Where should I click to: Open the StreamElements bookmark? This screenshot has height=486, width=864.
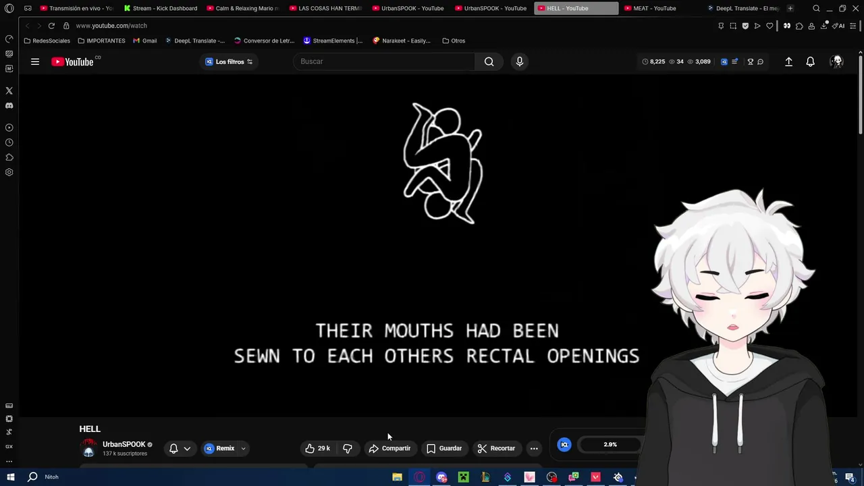[x=333, y=40]
